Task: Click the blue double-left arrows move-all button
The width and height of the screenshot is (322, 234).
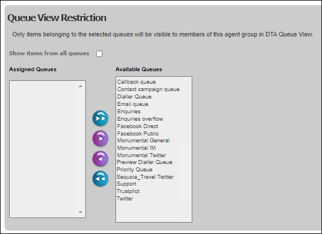Action: [x=101, y=179]
